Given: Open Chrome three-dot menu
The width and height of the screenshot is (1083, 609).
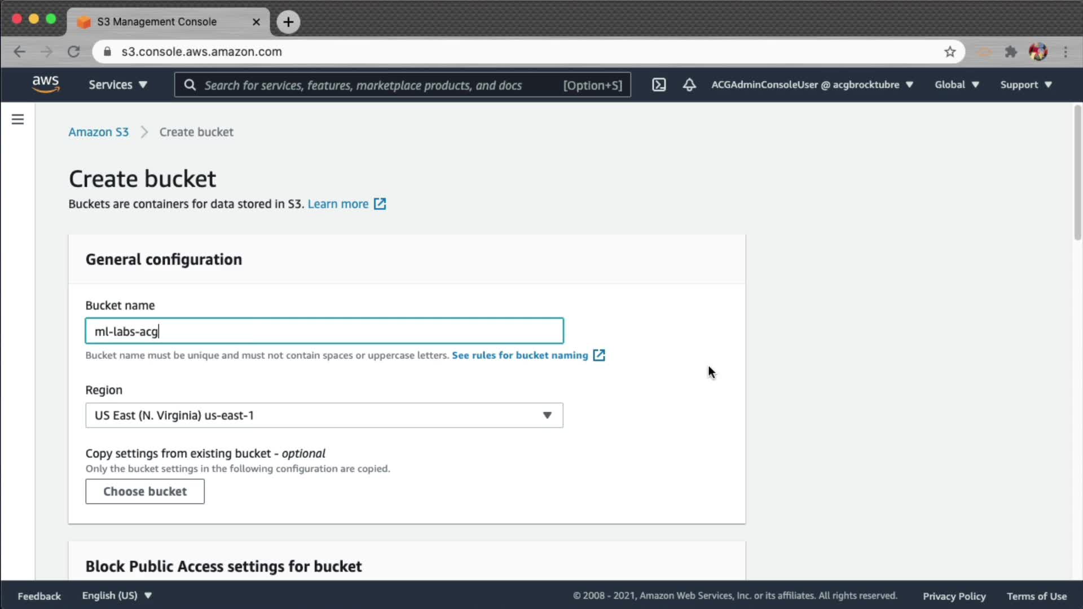Looking at the screenshot, I should click(1066, 52).
